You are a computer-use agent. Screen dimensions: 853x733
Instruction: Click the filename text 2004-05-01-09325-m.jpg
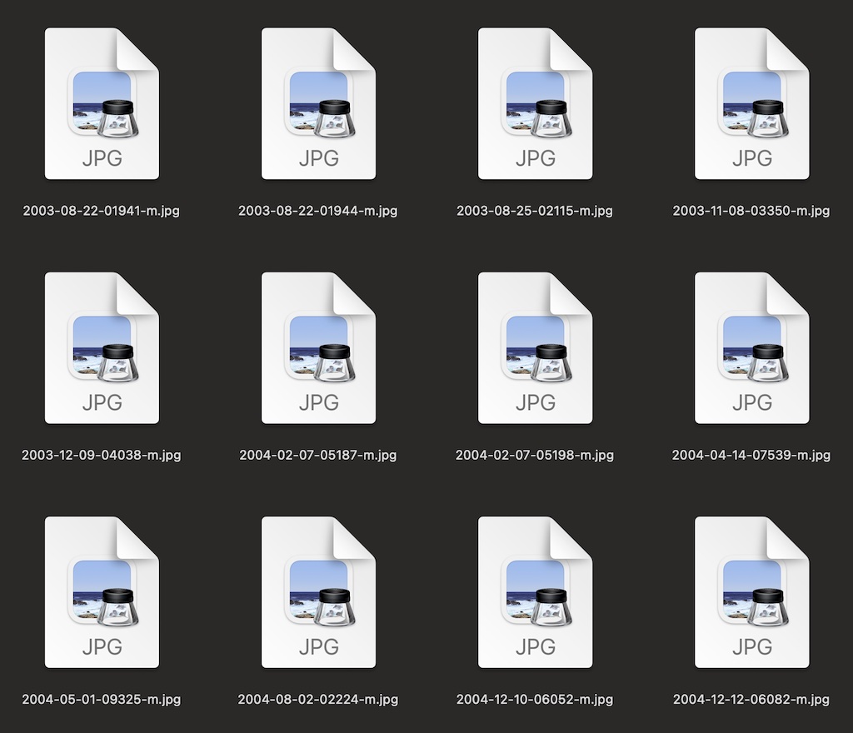[101, 700]
